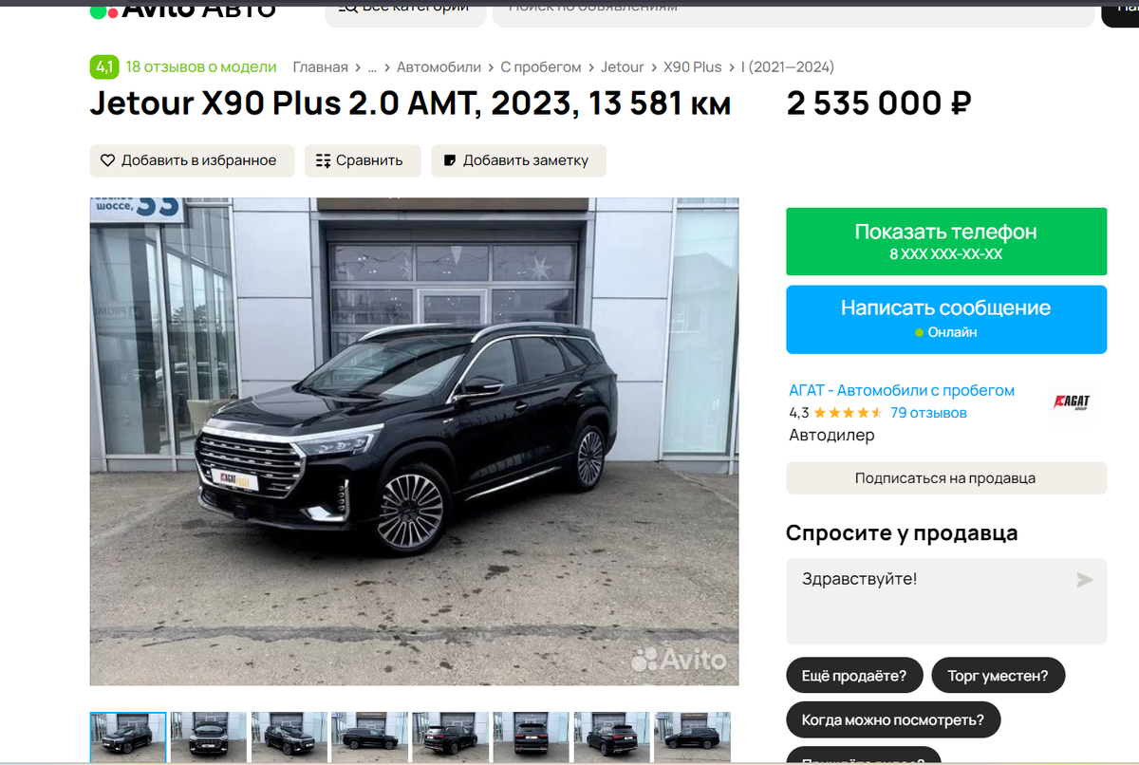Click the send arrow in the message box
This screenshot has width=1139, height=765.
click(1085, 580)
